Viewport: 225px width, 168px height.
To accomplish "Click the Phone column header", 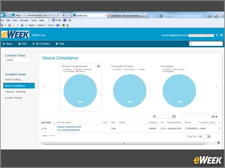I will pyautogui.click(x=188, y=122).
